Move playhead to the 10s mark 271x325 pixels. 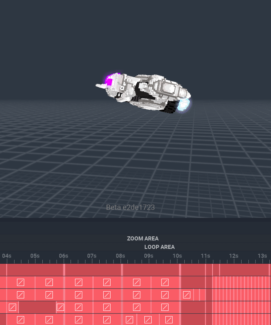177,256
